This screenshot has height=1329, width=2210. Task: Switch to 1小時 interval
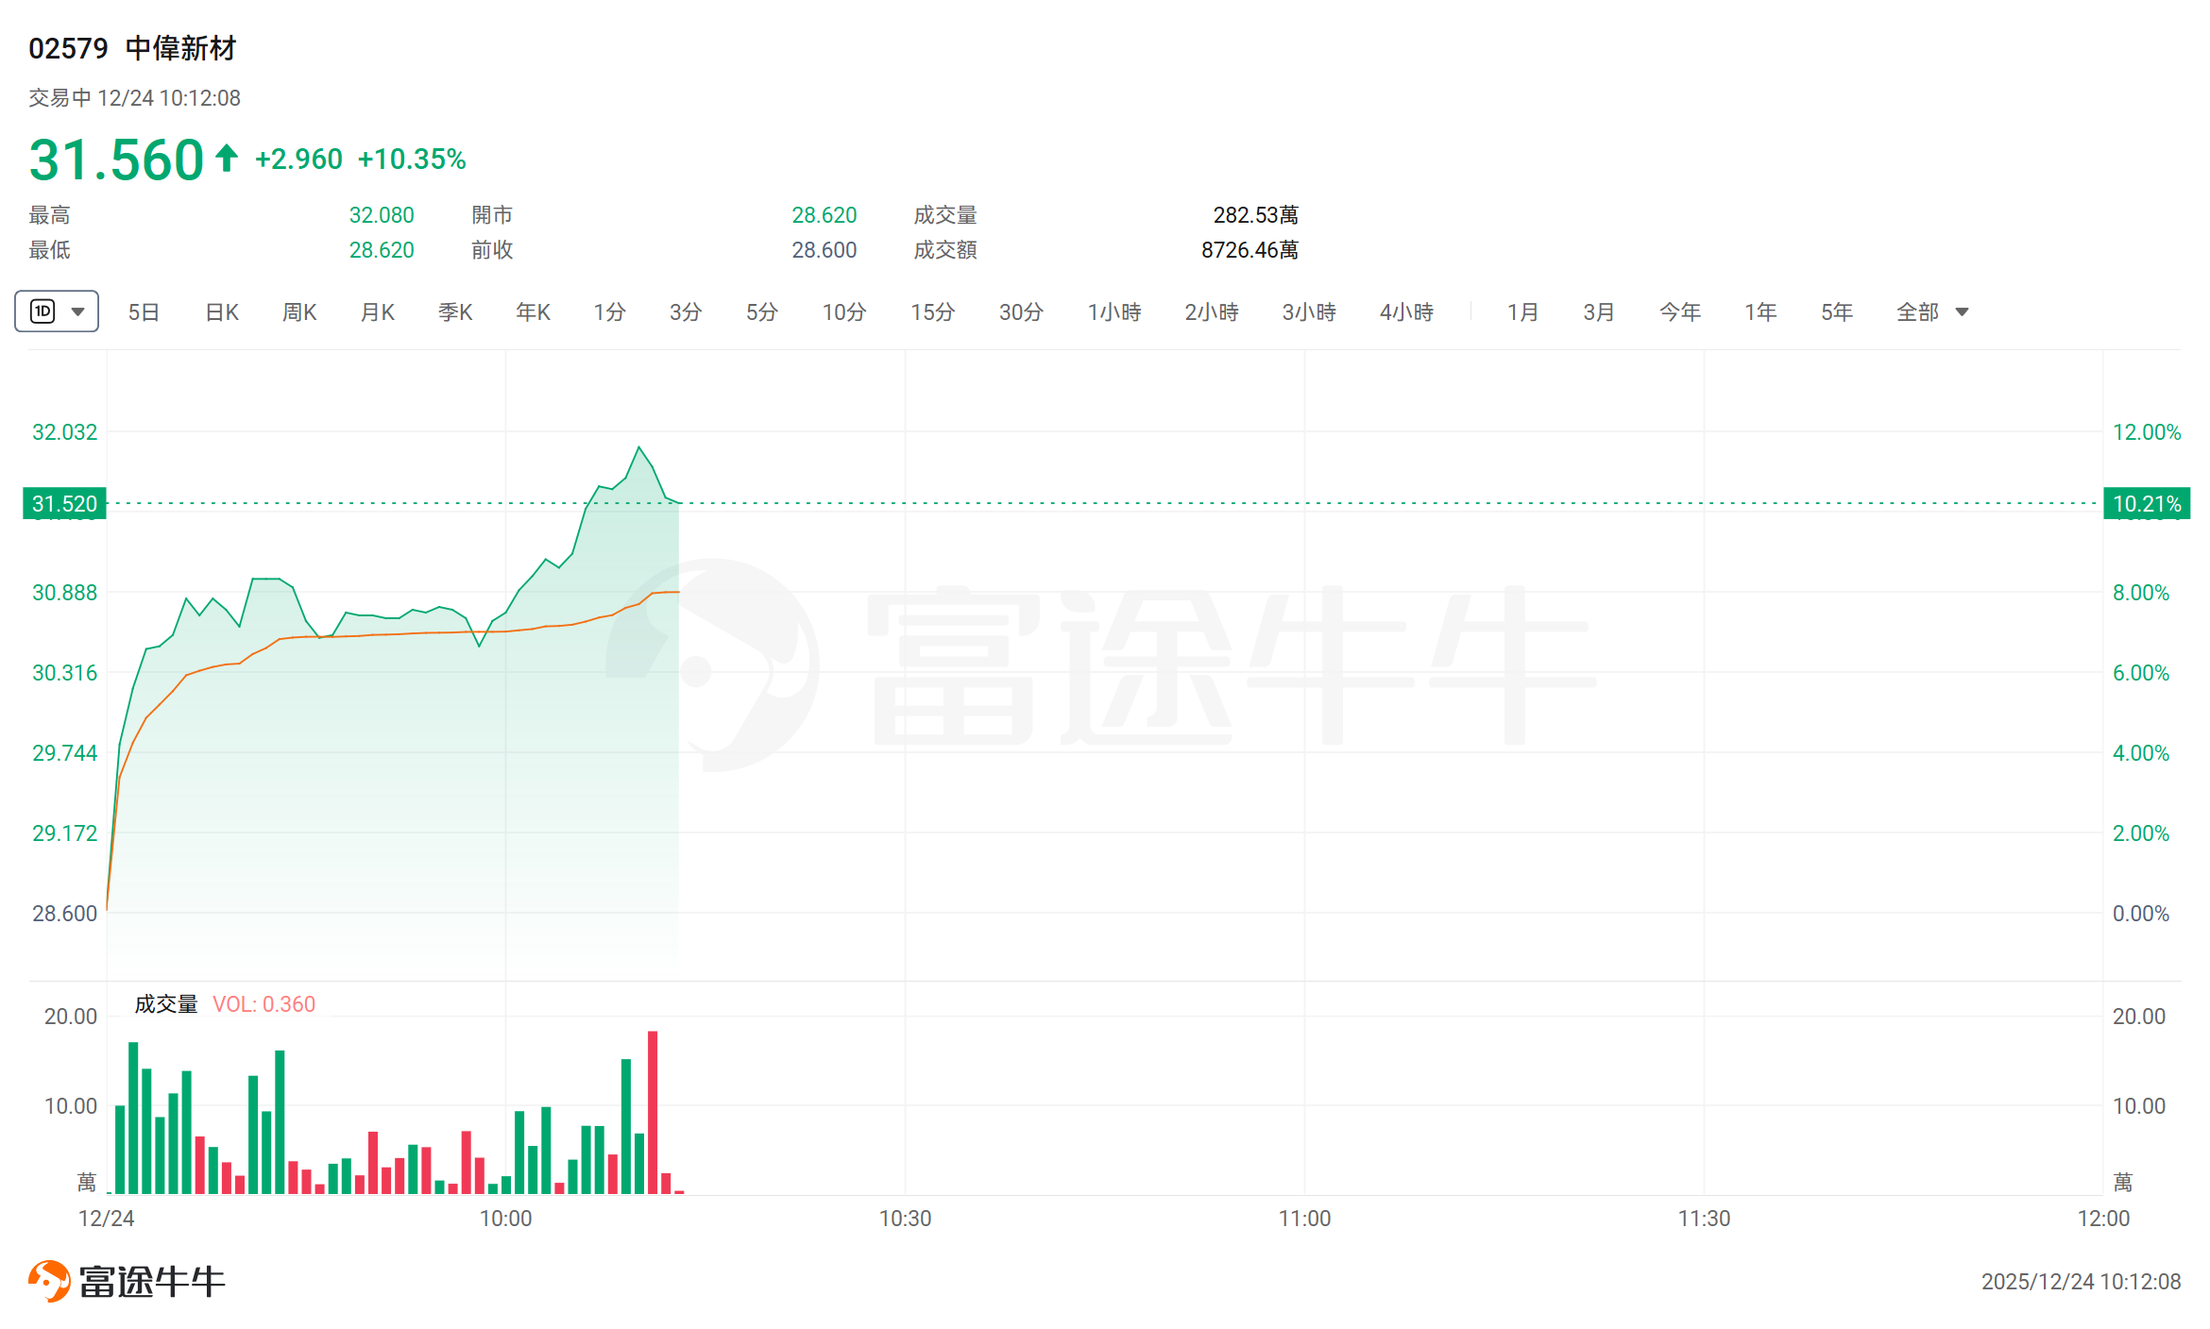(1114, 312)
